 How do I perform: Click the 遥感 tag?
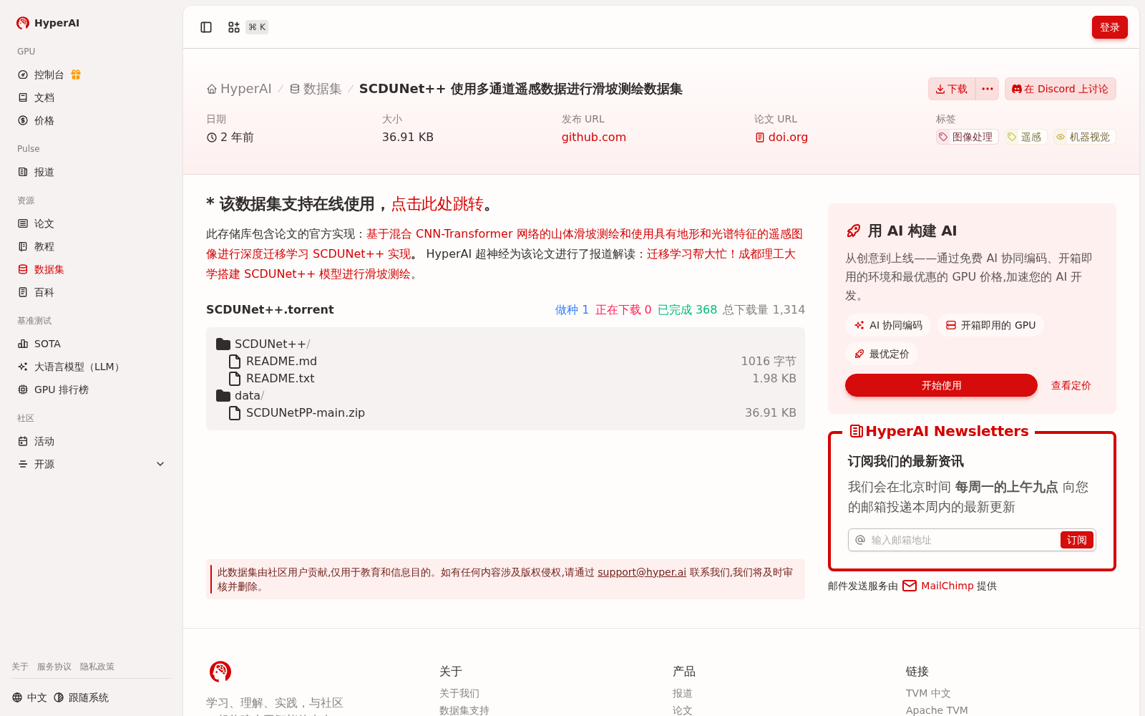[1025, 137]
